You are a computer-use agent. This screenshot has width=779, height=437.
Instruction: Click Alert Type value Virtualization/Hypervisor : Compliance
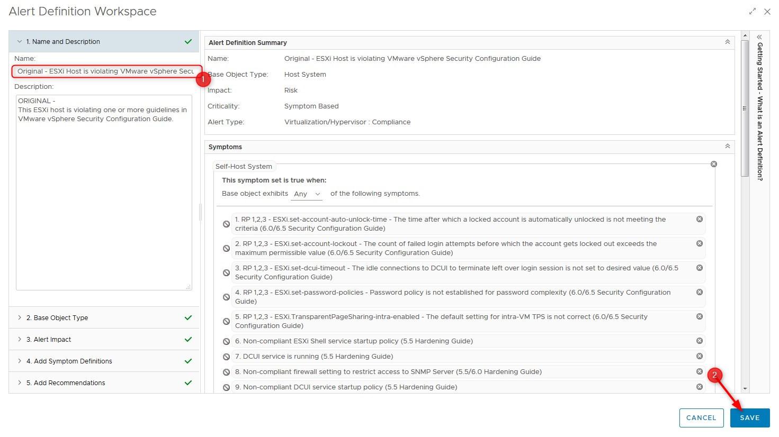[347, 122]
